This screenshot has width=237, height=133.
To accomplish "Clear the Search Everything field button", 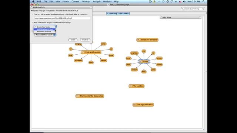I will (203, 9).
